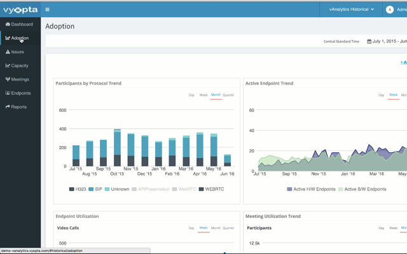Image resolution: width=407 pixels, height=254 pixels.
Task: Switch Protocol Trend to Quarter view
Action: pyautogui.click(x=228, y=95)
